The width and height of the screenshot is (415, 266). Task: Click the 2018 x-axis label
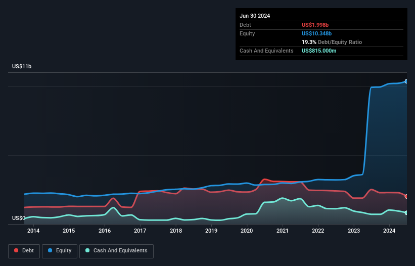pyautogui.click(x=176, y=231)
